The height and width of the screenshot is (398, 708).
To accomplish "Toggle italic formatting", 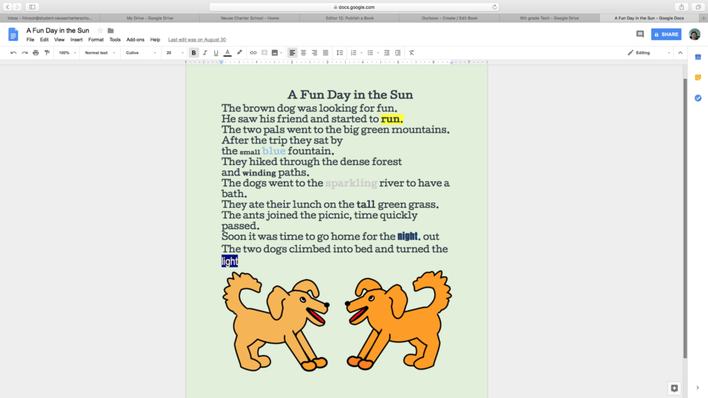I will [203, 53].
